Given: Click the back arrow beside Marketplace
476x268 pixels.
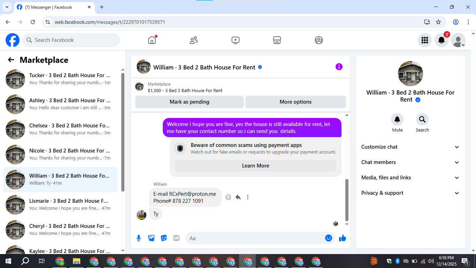Looking at the screenshot, I should (x=11, y=60).
